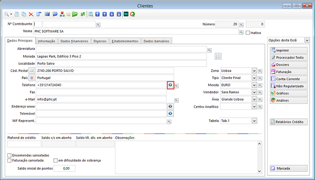Click the blue arrow button beside Telefone field
The width and height of the screenshot is (315, 180).
tap(170, 85)
